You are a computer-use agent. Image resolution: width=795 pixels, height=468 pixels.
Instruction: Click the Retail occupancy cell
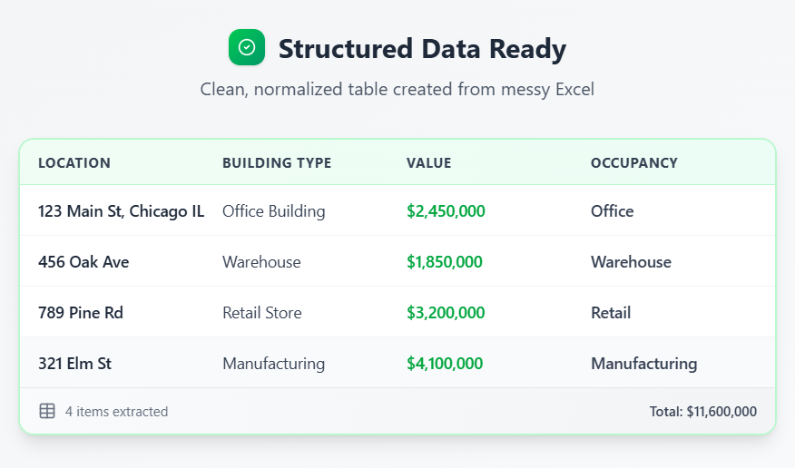click(x=611, y=313)
